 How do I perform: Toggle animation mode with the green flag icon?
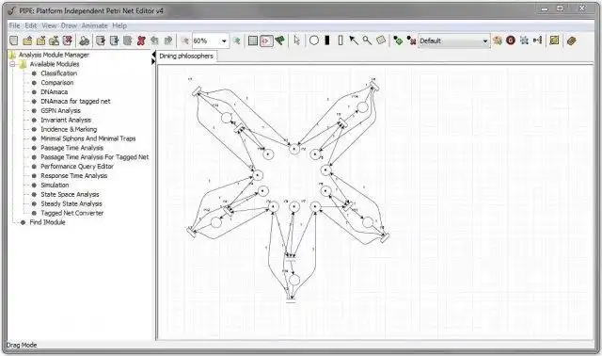click(x=280, y=40)
